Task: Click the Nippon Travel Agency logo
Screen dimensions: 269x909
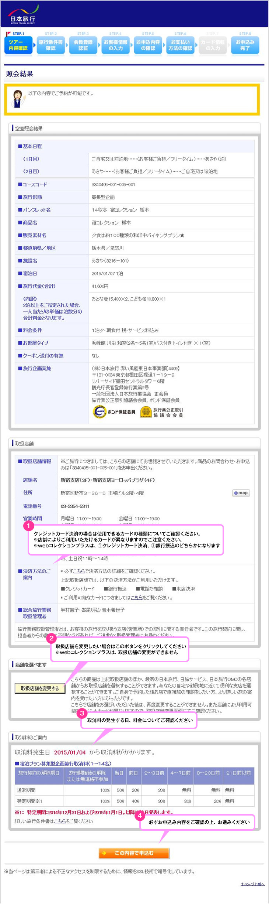Action: (23, 14)
